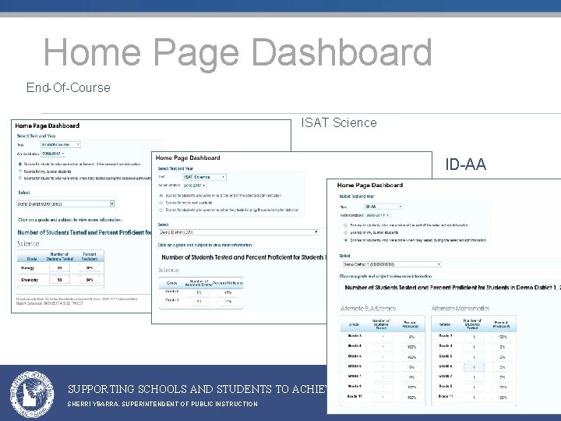This screenshot has height=421, width=561.
Task: Click the Biology row label
Action: 27,268
